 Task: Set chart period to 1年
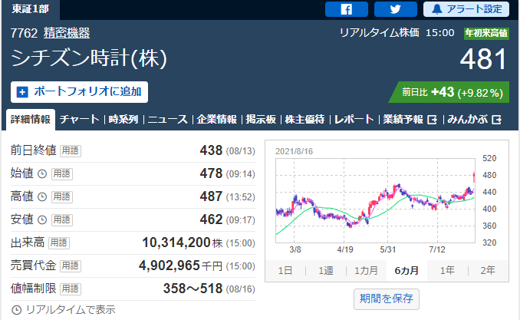click(447, 270)
